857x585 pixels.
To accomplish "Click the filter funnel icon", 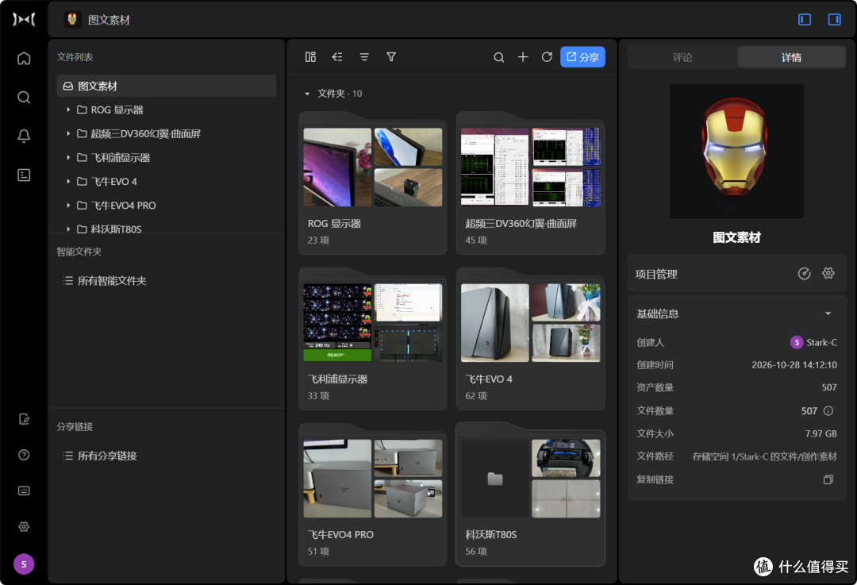I will tap(391, 57).
